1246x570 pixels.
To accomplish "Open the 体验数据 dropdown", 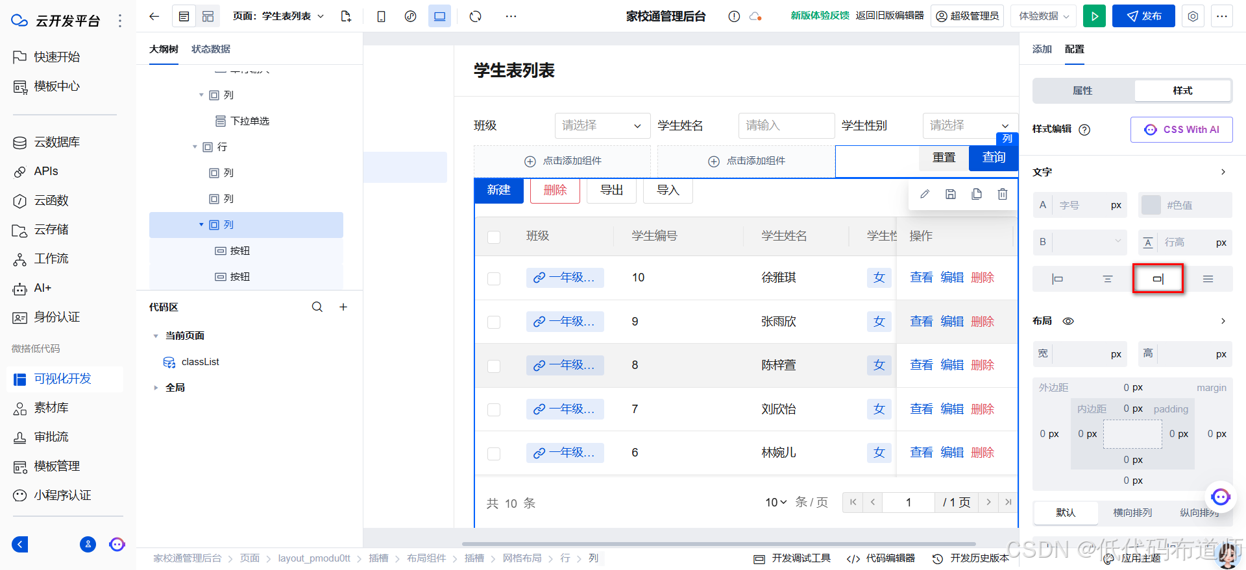I will [1044, 16].
